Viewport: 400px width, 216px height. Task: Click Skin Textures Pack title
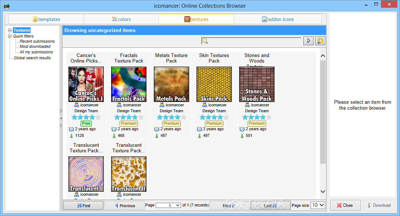(x=214, y=58)
